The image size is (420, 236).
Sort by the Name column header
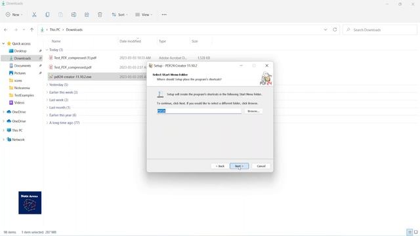tap(56, 41)
